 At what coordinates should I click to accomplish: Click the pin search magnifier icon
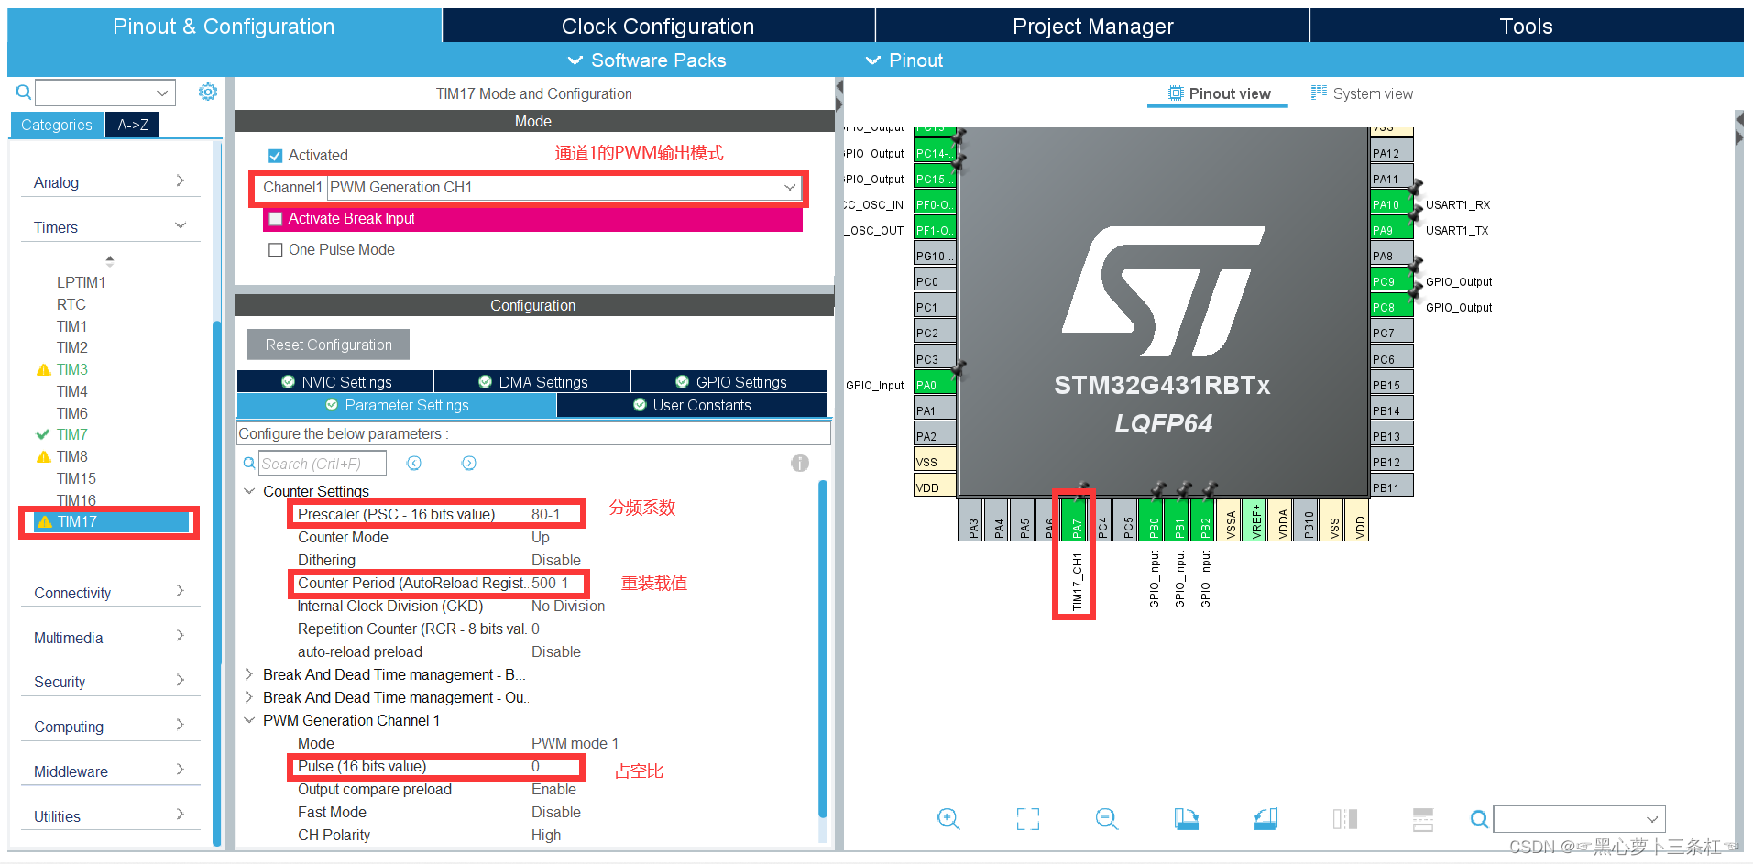coord(1479,818)
